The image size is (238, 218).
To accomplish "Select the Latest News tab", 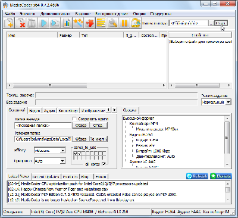I will pos(18,176).
